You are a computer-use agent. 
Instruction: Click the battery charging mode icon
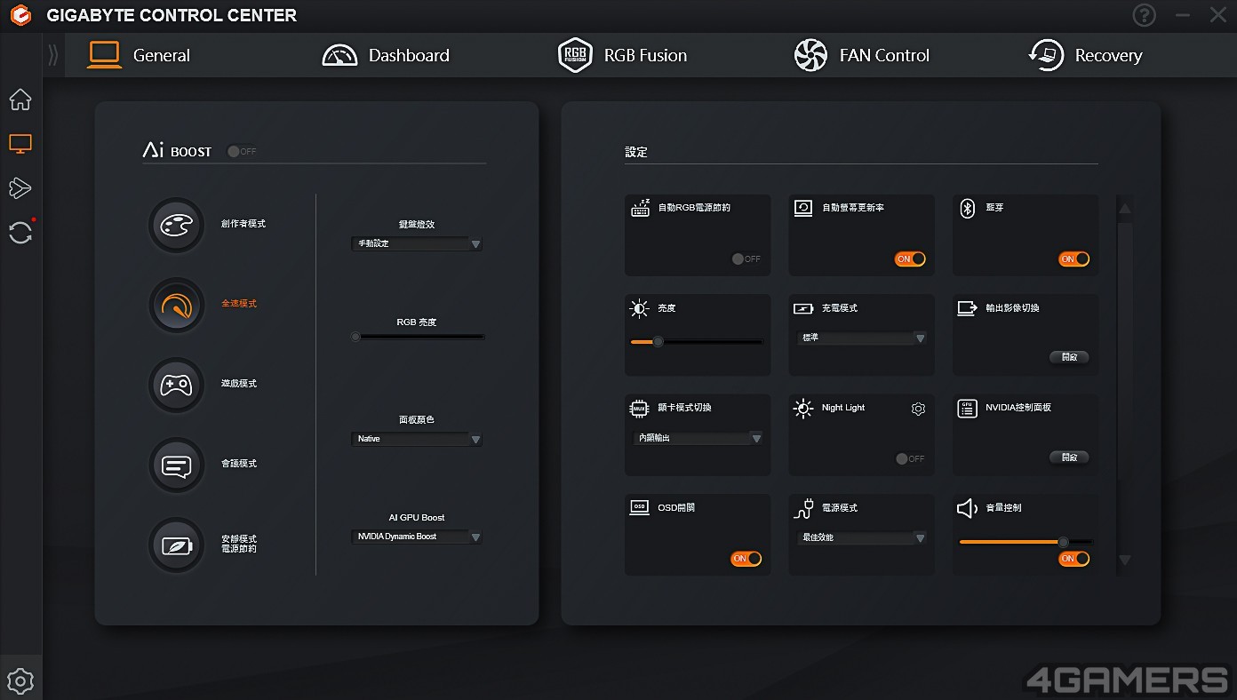point(803,308)
